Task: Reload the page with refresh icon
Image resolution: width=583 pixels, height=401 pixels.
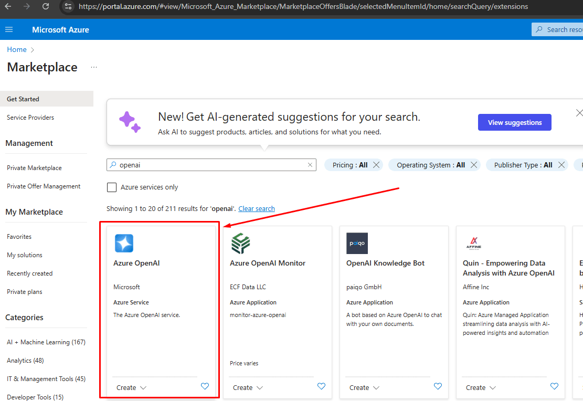Action: (45, 6)
